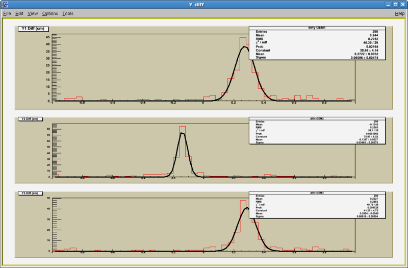Image resolution: width=408 pixels, height=268 pixels.
Task: Click the chi2/ndf 49.78 / 29 row
Action: [317, 205]
